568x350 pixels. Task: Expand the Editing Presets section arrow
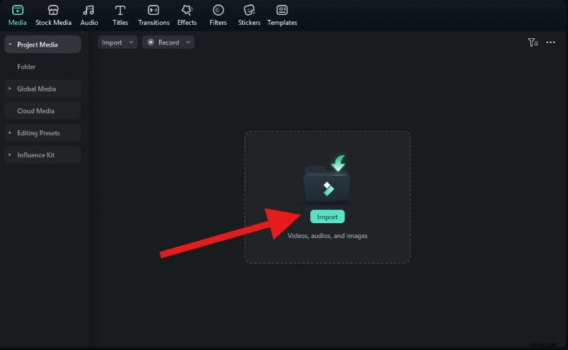pyautogui.click(x=10, y=132)
